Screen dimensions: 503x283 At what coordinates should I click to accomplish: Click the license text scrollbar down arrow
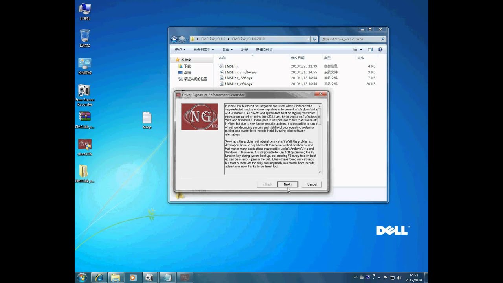(x=319, y=172)
